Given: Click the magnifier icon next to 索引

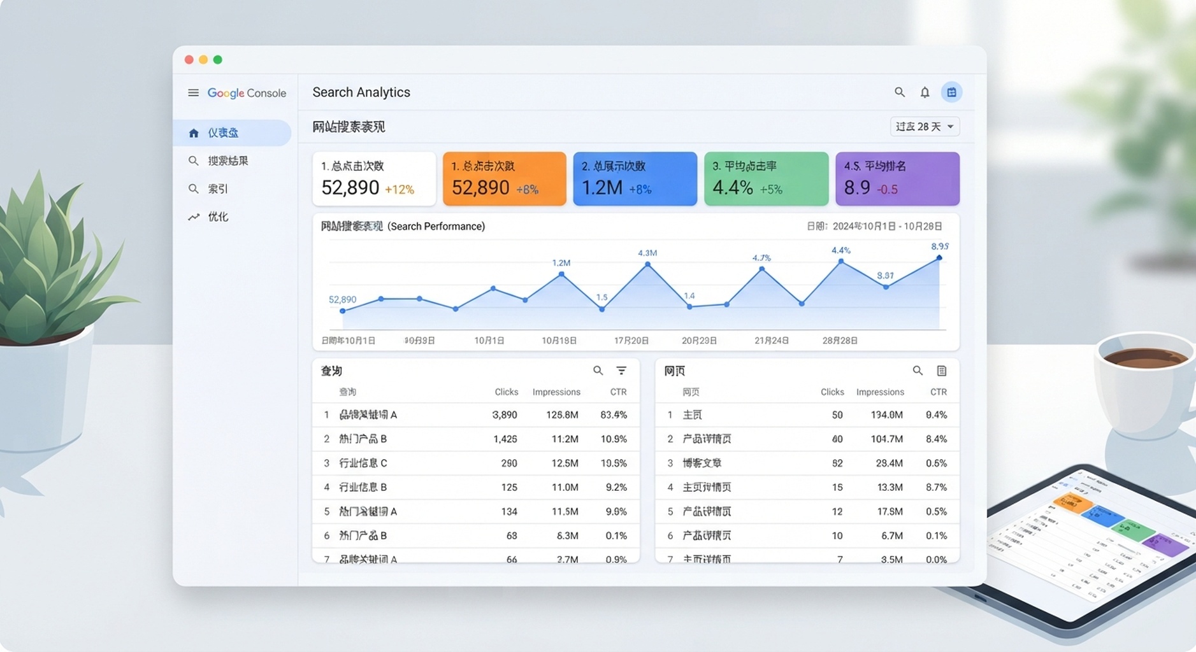Looking at the screenshot, I should pos(194,188).
